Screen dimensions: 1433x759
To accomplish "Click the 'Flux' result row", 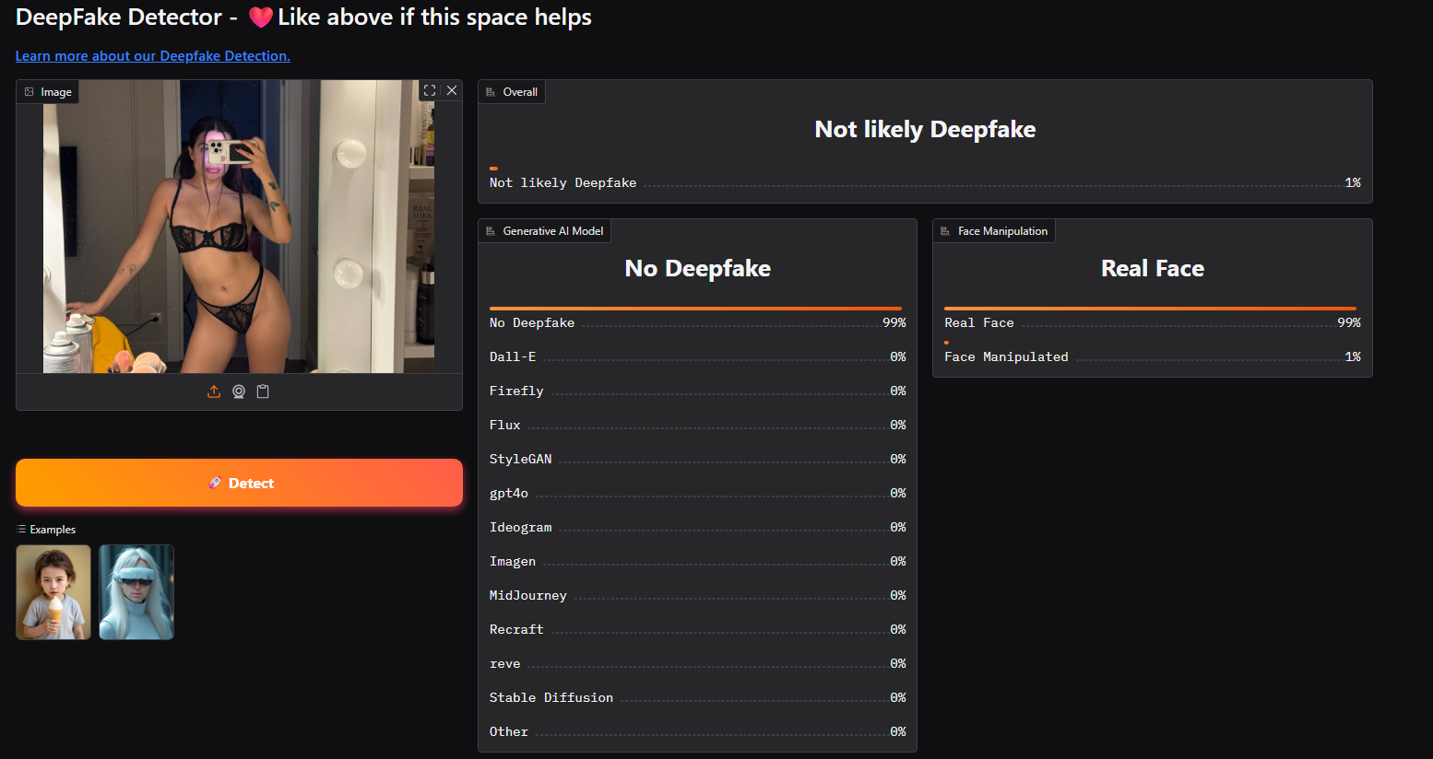I will pyautogui.click(x=698, y=425).
